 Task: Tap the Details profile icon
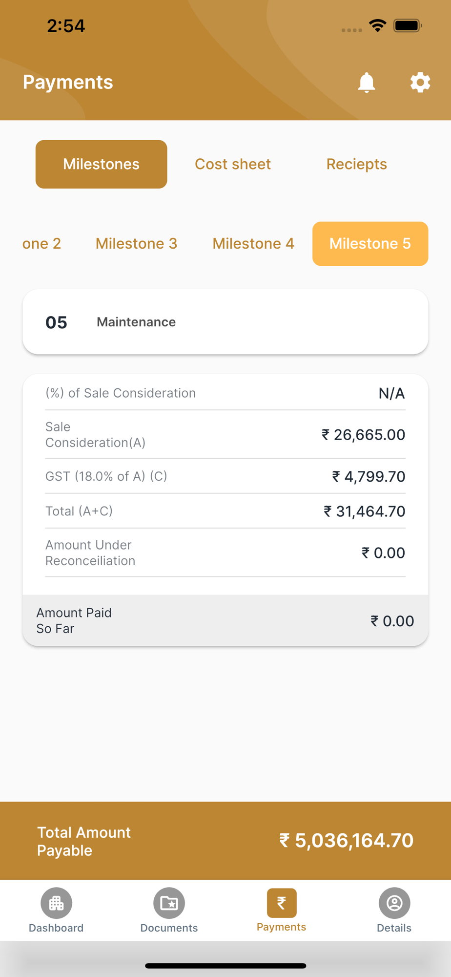(394, 903)
